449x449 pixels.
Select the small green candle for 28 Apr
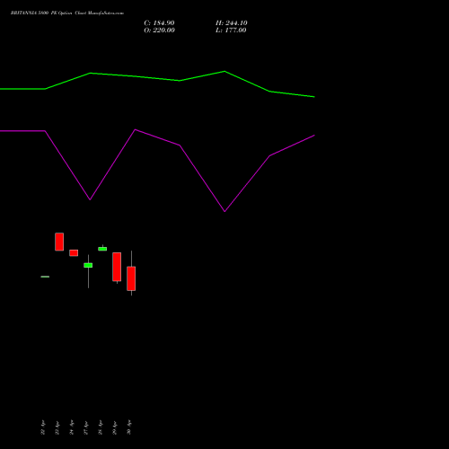102,249
